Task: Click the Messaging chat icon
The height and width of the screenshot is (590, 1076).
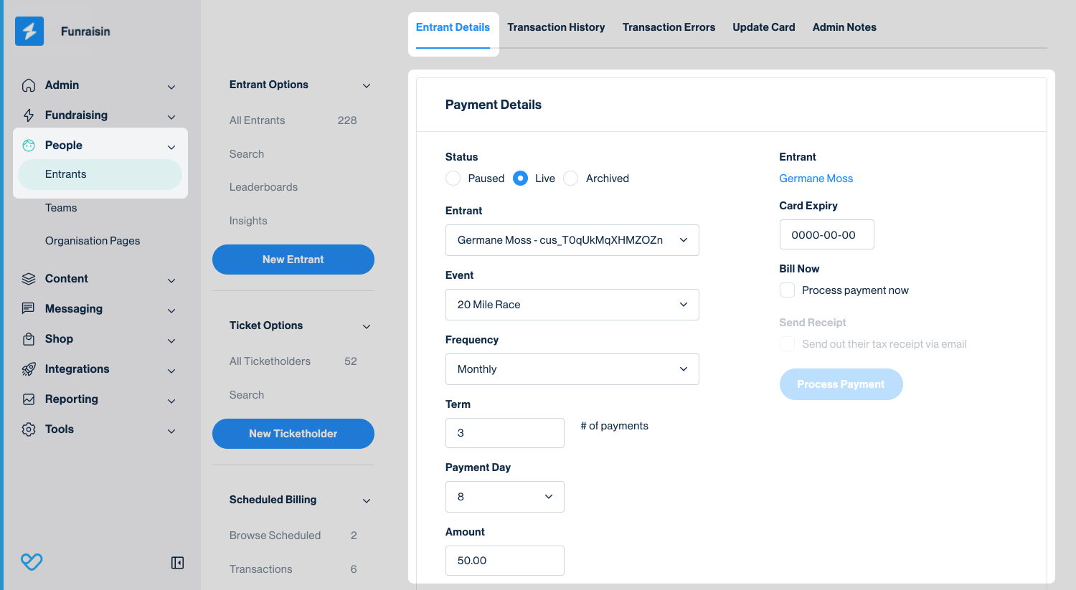Action: (29, 309)
